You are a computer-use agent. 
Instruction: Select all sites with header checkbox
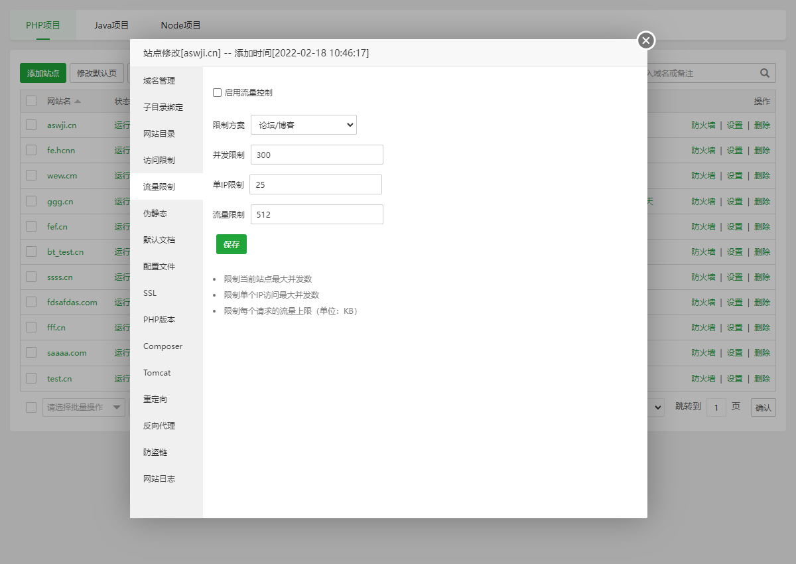tap(31, 101)
